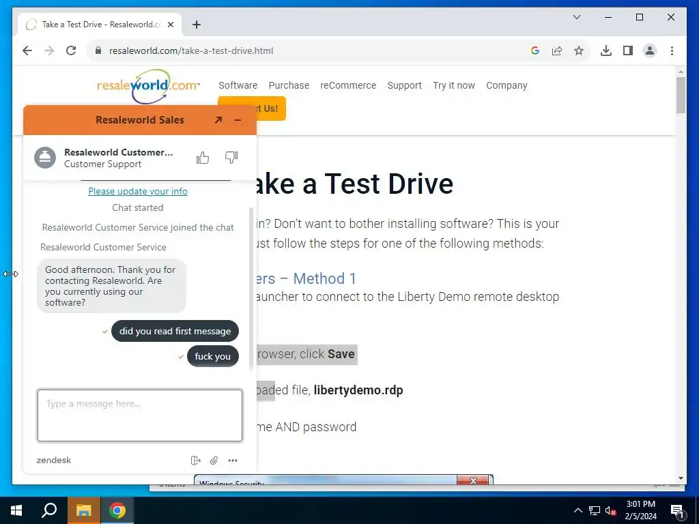Click the end chat icon beside zendesk
Viewport: 699px width, 524px height.
pos(195,461)
